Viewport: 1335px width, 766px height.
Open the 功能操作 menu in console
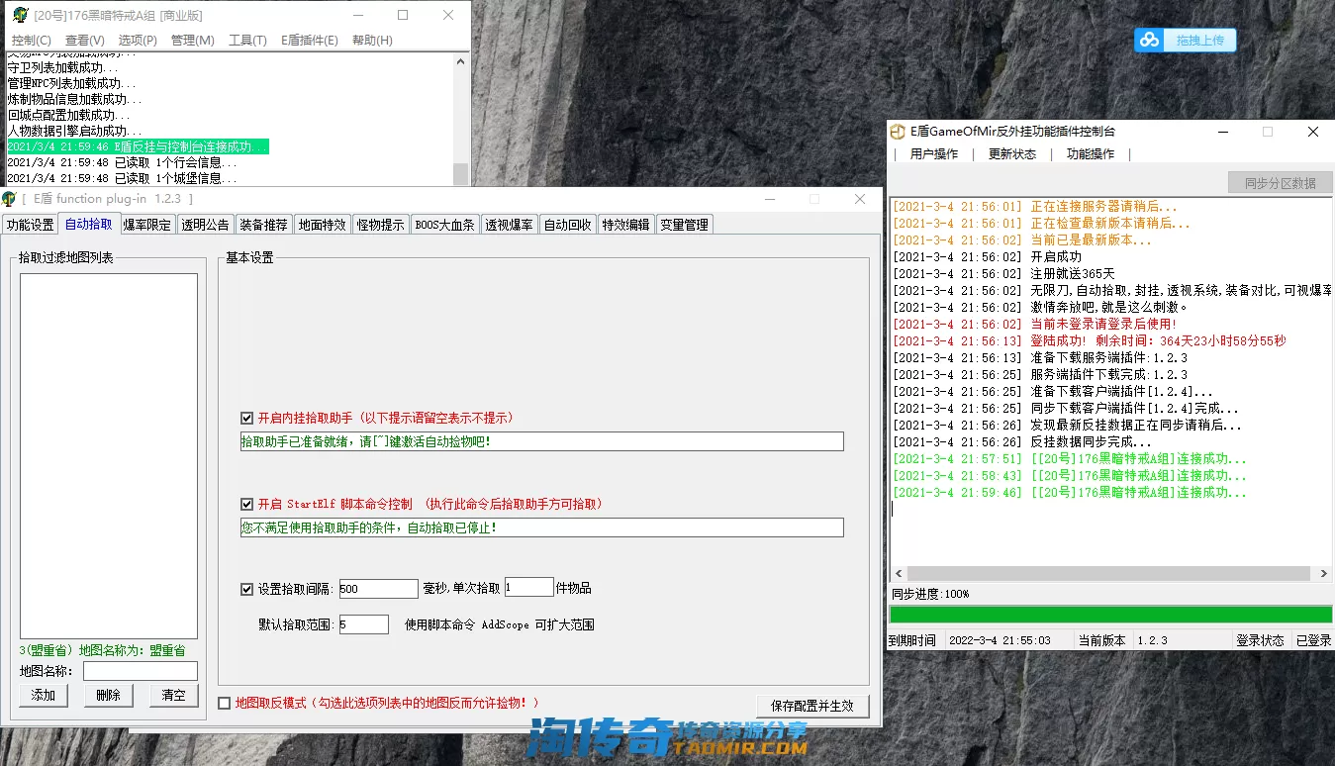pos(1090,154)
